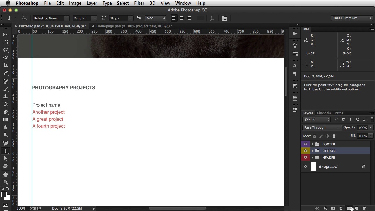Viewport: 375px width, 211px height.
Task: Open the Filter menu
Action: click(x=139, y=3)
